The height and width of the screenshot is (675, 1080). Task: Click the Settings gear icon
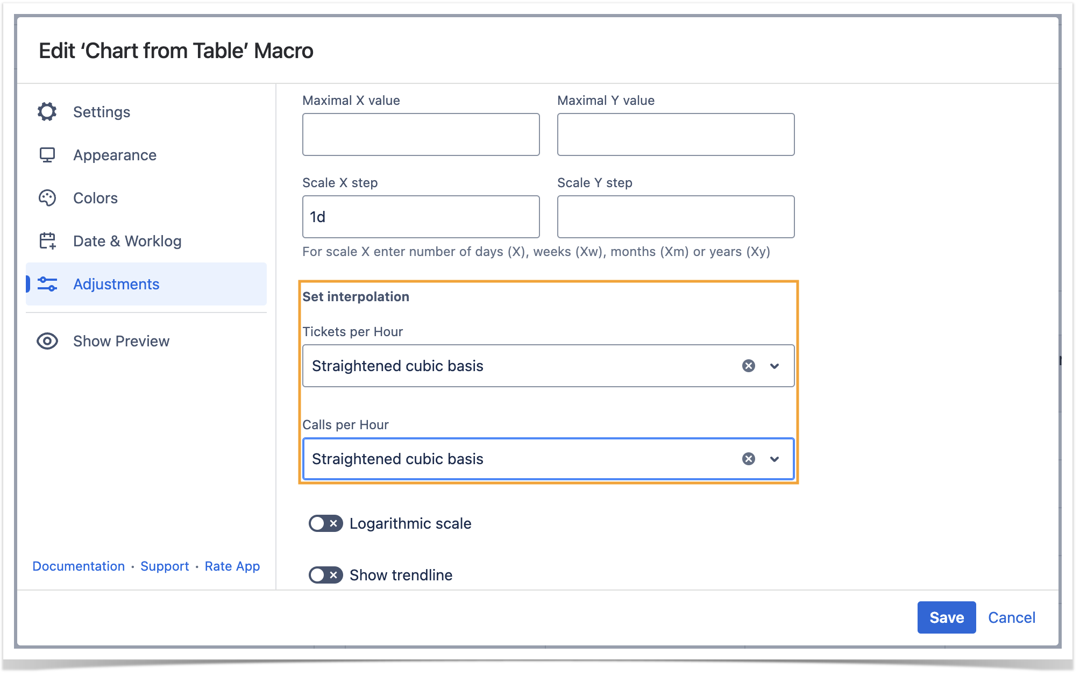(x=47, y=112)
